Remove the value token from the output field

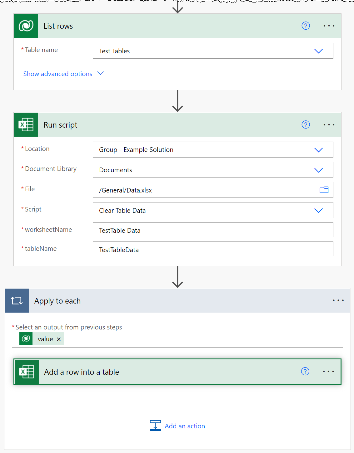pyautogui.click(x=59, y=339)
